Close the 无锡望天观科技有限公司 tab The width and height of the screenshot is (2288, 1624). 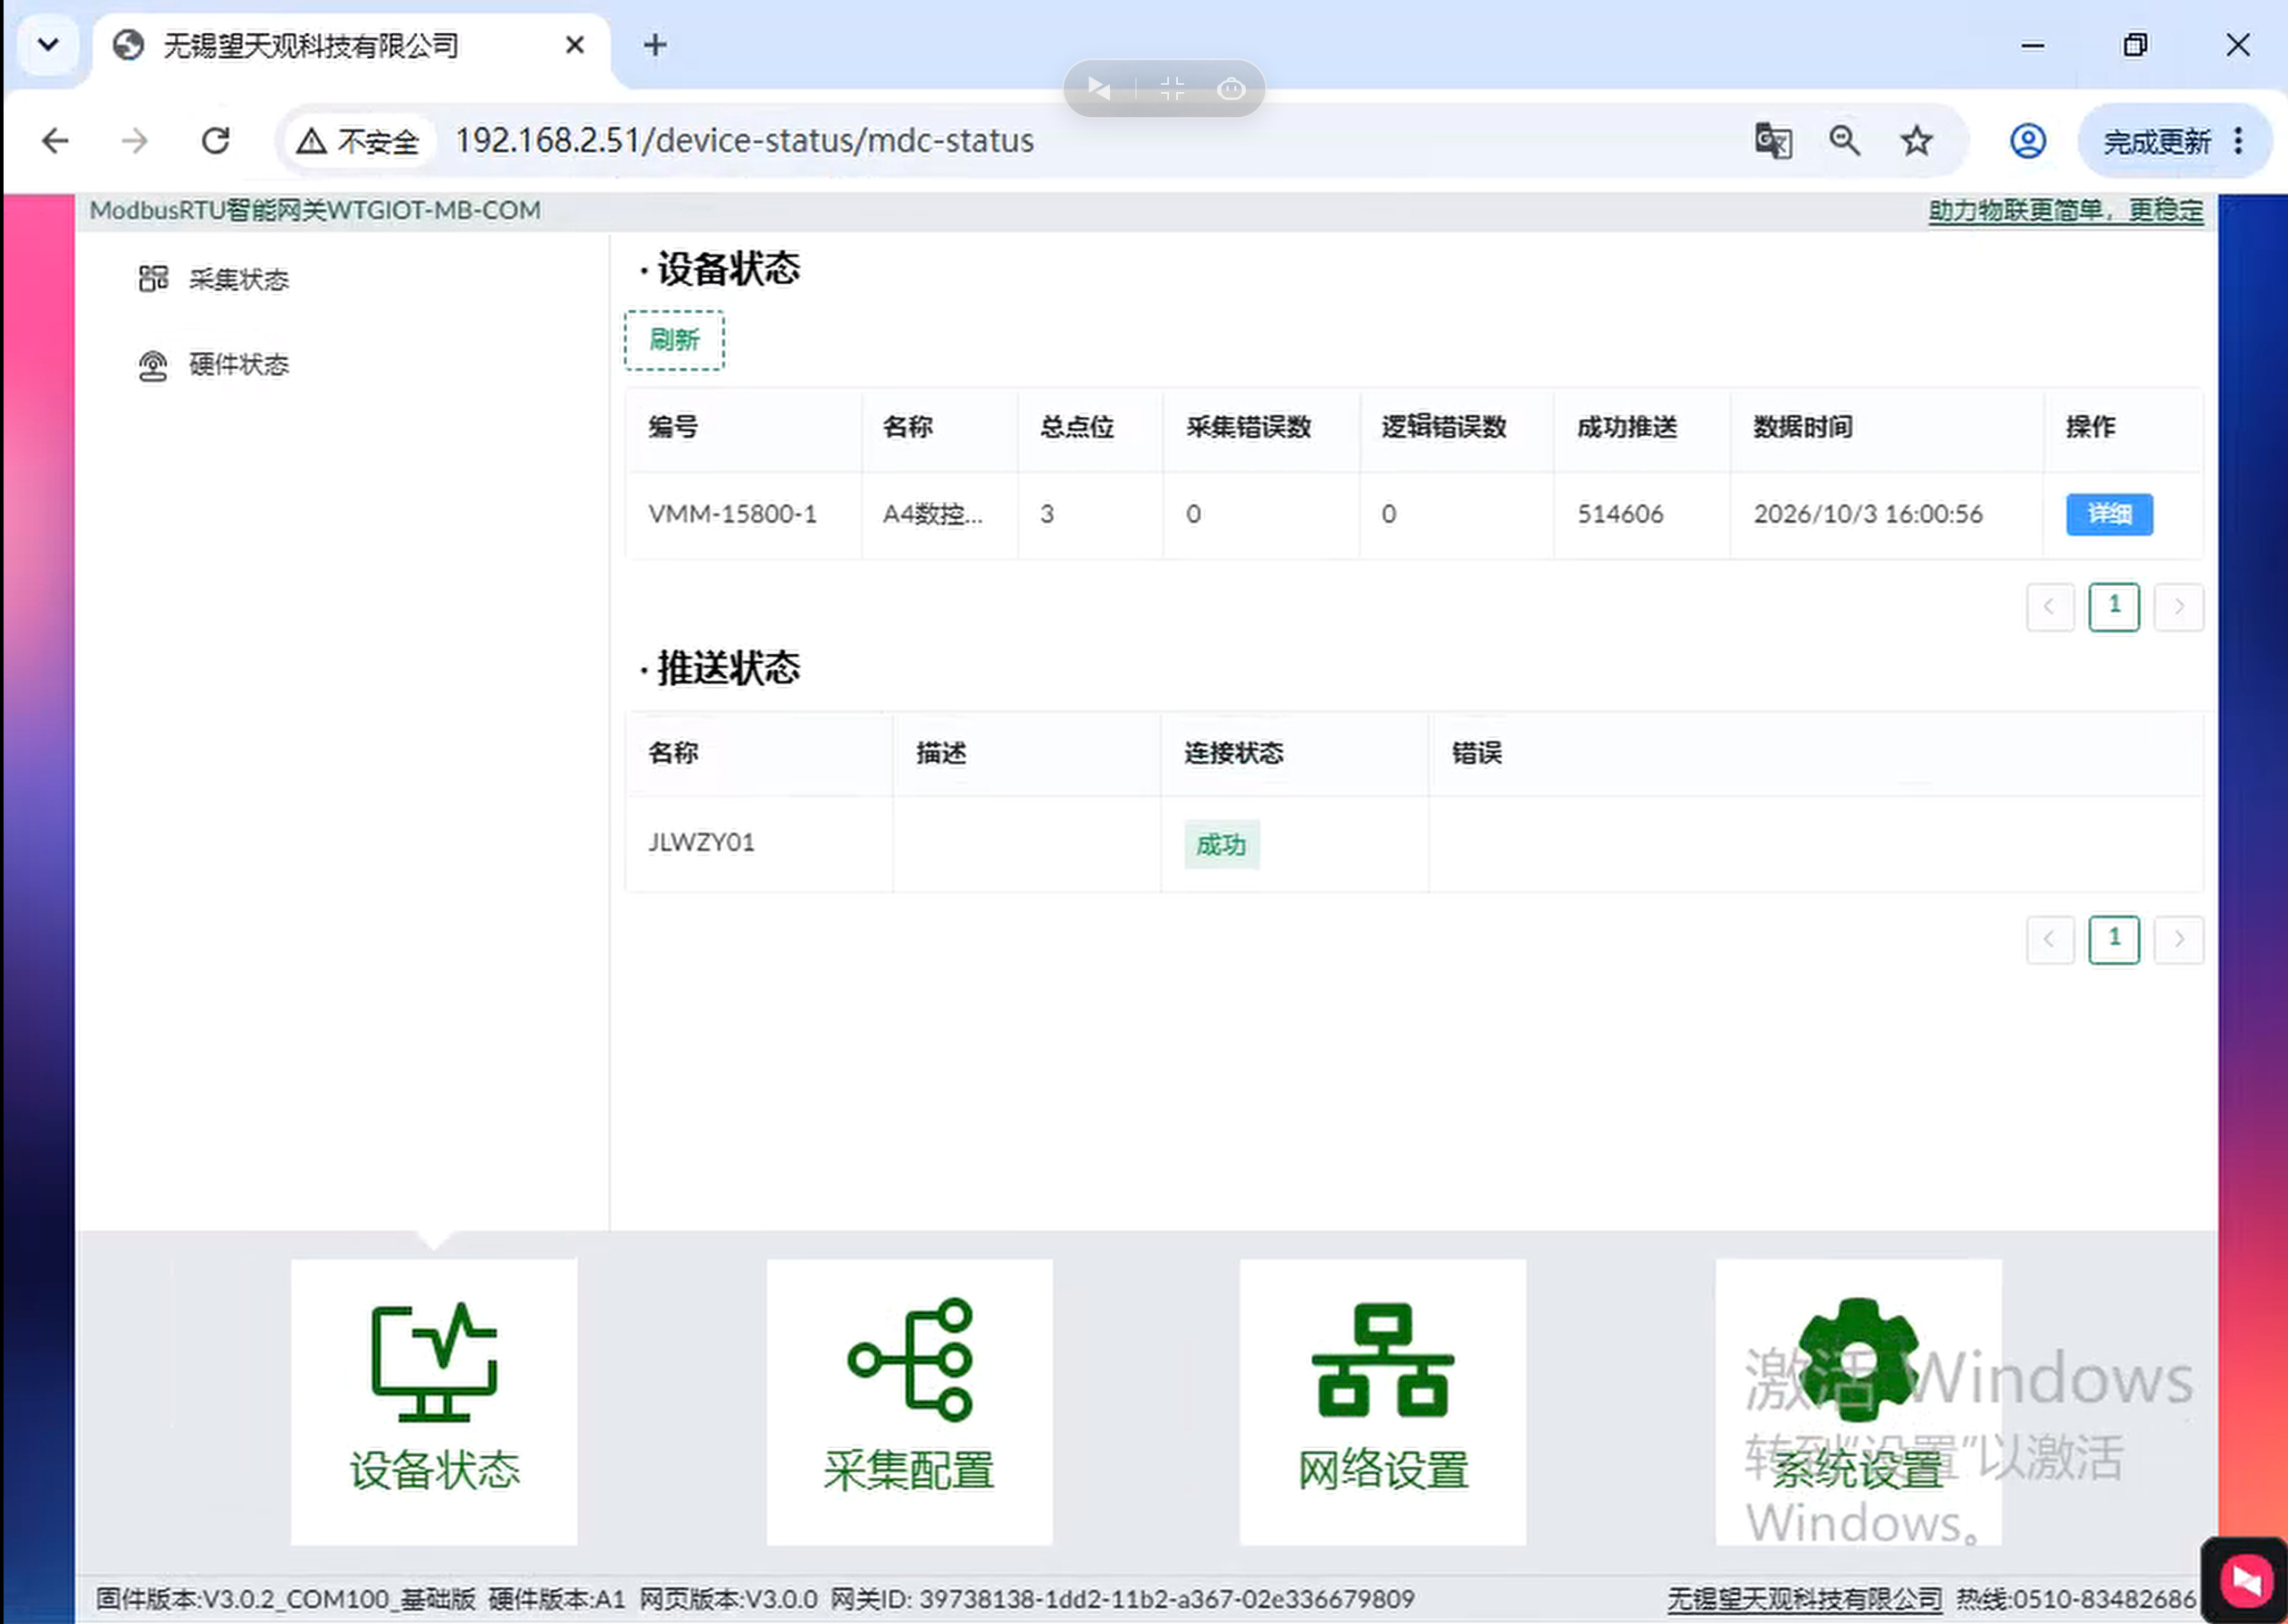point(575,45)
